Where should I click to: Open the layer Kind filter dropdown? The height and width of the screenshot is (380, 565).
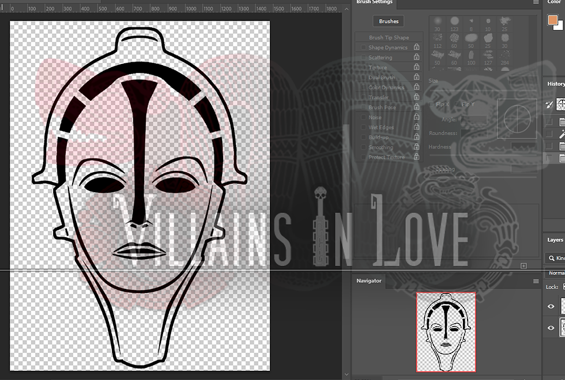(555, 258)
